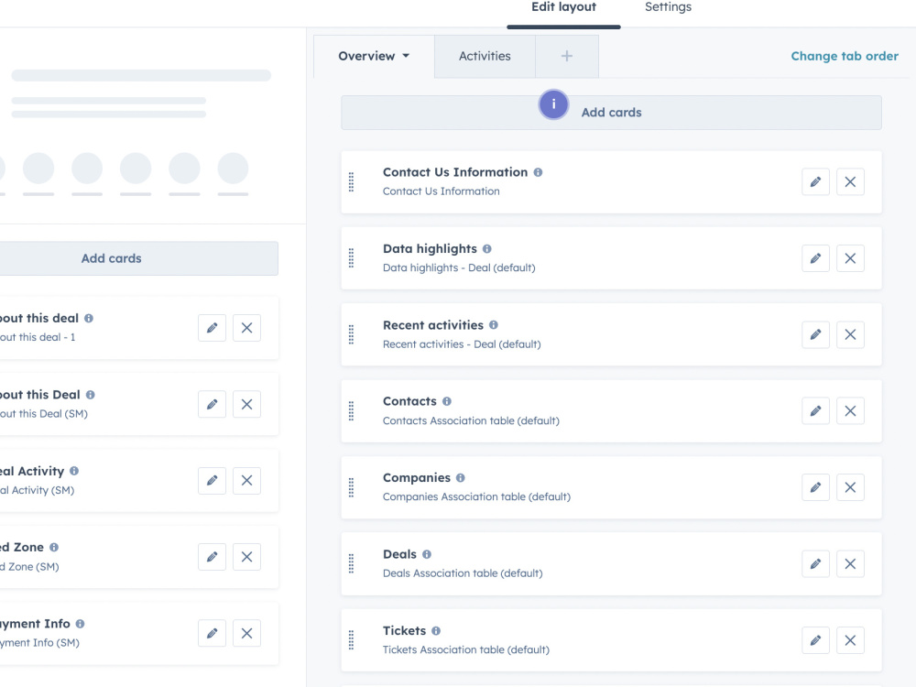The width and height of the screenshot is (916, 687).
Task: Show info icon beside 'd Zone' title
Action: [x=54, y=548]
